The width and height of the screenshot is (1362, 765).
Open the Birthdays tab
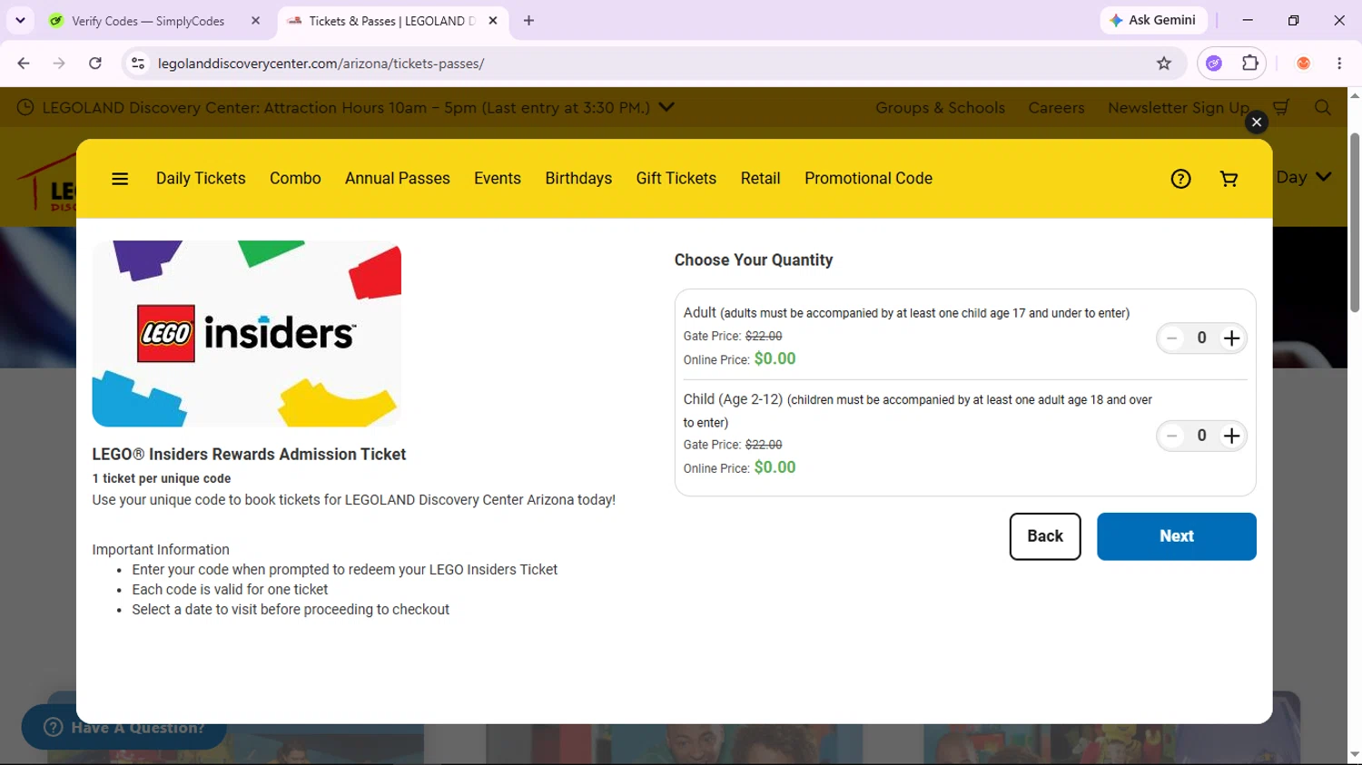pos(578,179)
